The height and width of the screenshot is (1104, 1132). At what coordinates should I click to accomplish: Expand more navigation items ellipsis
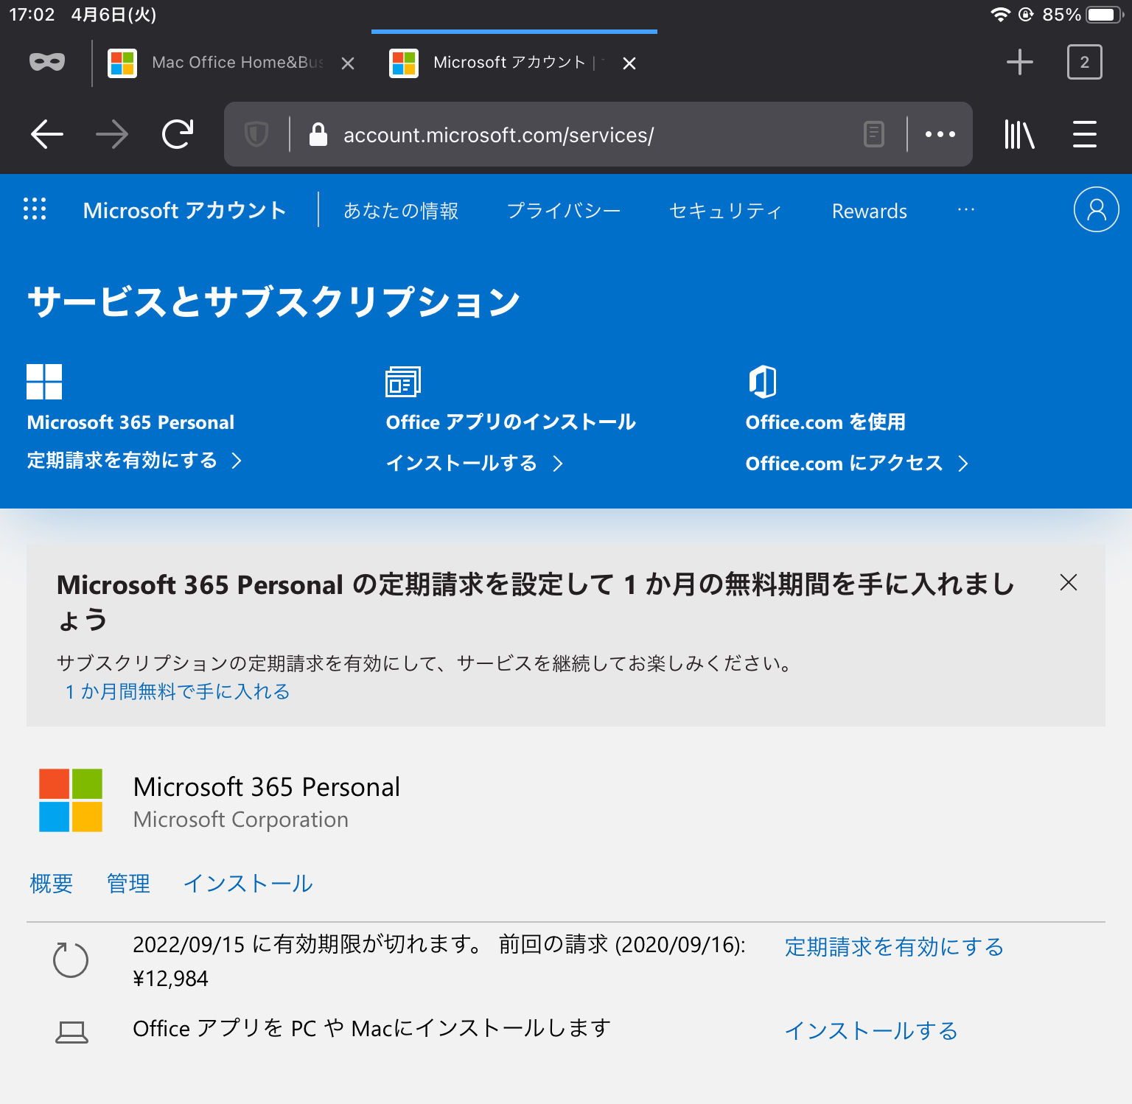click(966, 209)
